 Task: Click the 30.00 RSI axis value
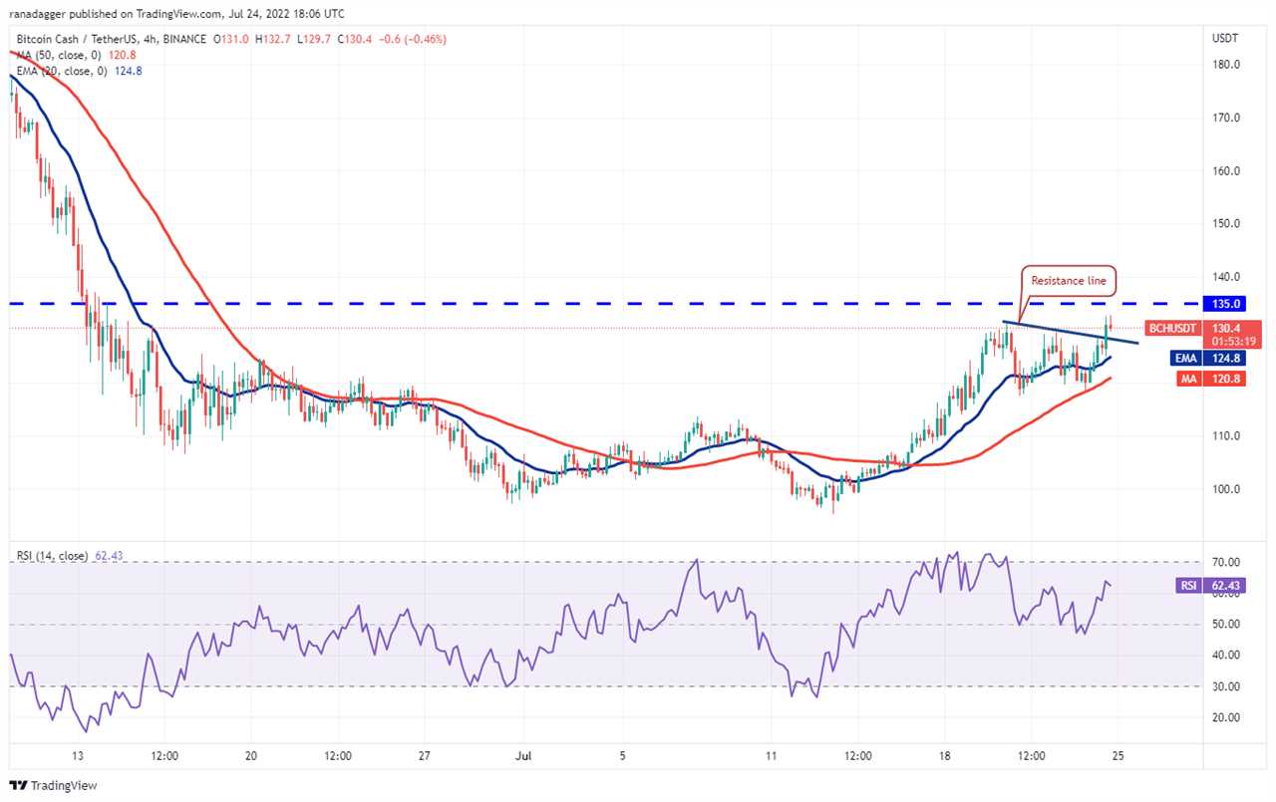[x=1225, y=686]
